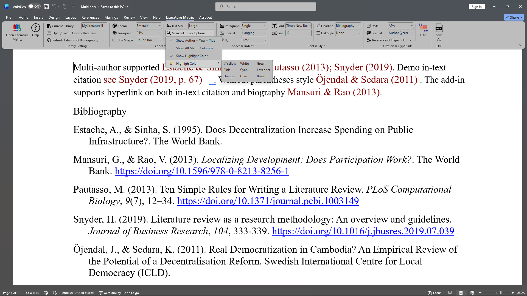
Task: Click the Print Layout view icon
Action: click(x=461, y=293)
